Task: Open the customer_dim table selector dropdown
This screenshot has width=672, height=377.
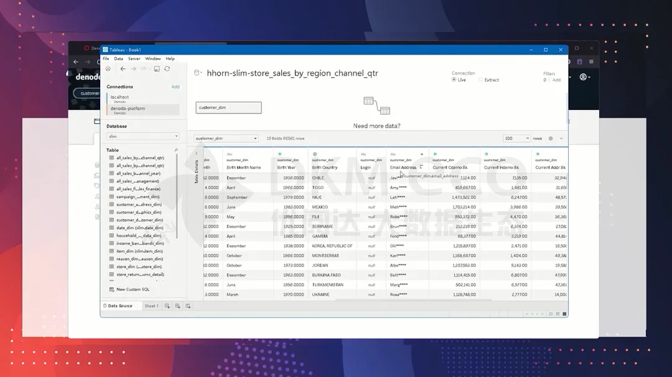Action: coord(225,139)
